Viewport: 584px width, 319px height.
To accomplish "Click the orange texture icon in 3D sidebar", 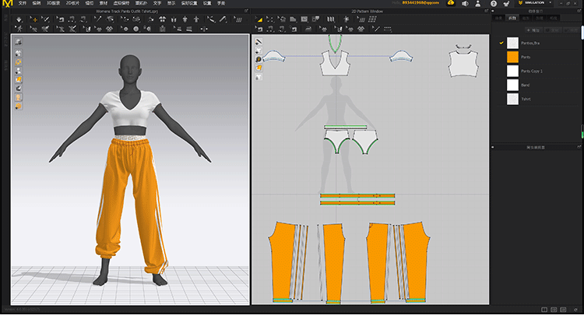I will 17,79.
